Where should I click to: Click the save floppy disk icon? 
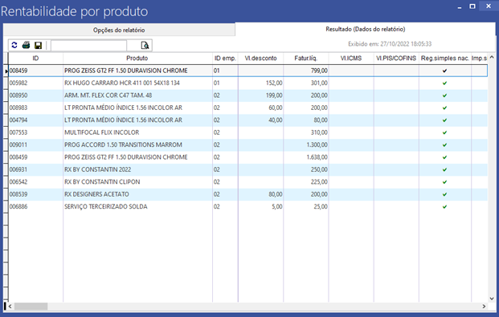click(x=39, y=46)
